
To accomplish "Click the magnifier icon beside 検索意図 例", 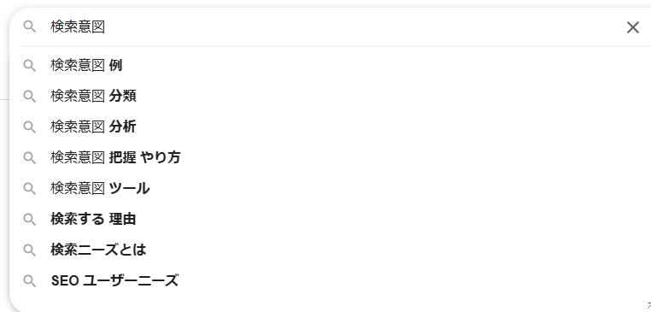I will (30, 66).
